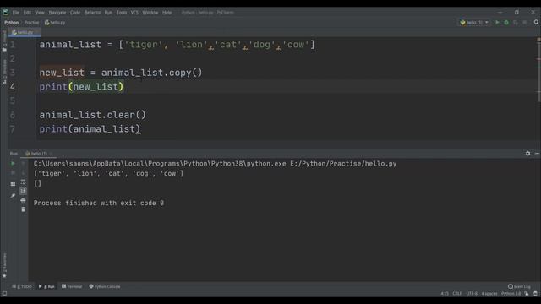This screenshot has width=541, height=304.
Task: Click the lock icon in status bar
Action: coord(527,294)
